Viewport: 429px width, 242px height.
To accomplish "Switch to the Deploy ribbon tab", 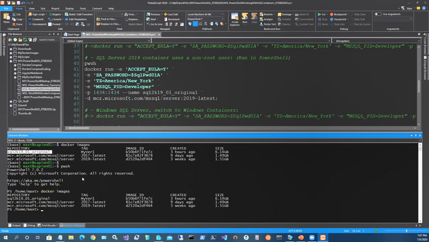I will (x=69, y=8).
